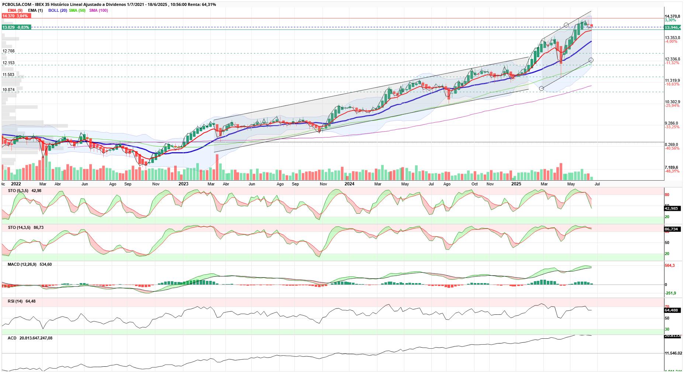Viewport: 684px width, 373px height.
Task: Click the 11.319,9 price axis value
Action: (x=672, y=80)
